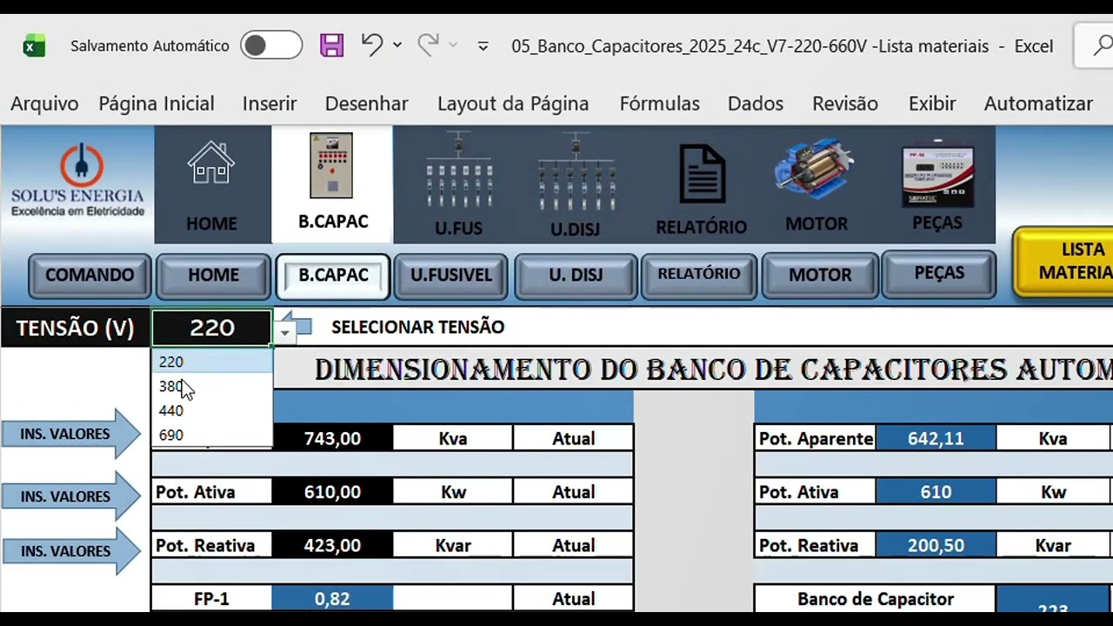
Task: Click the U.DISJ breaker diagram icon
Action: tap(575, 170)
